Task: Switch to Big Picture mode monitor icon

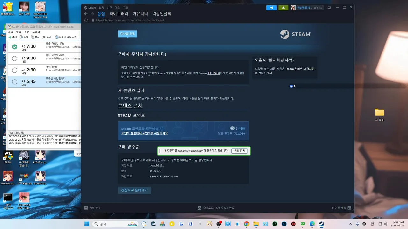Action: pos(329,8)
